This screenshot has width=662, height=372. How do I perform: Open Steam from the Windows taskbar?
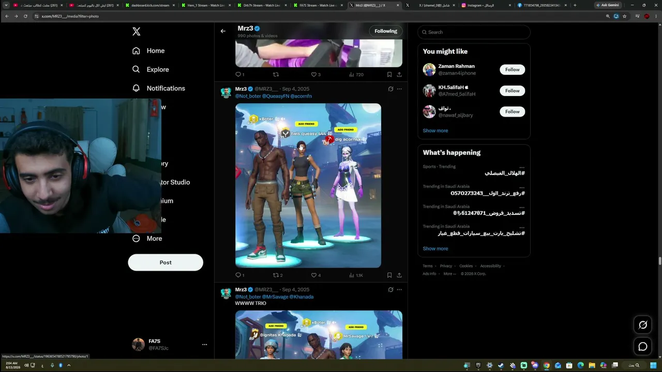coord(501,365)
